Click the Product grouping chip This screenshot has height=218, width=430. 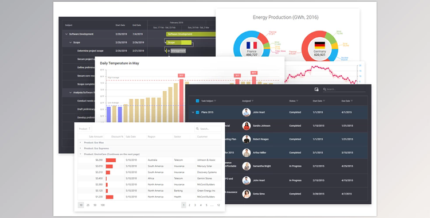tap(84, 129)
